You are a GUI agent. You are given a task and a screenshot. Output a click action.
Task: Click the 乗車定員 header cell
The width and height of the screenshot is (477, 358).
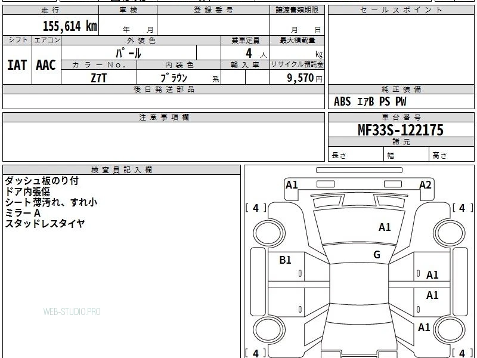click(245, 41)
